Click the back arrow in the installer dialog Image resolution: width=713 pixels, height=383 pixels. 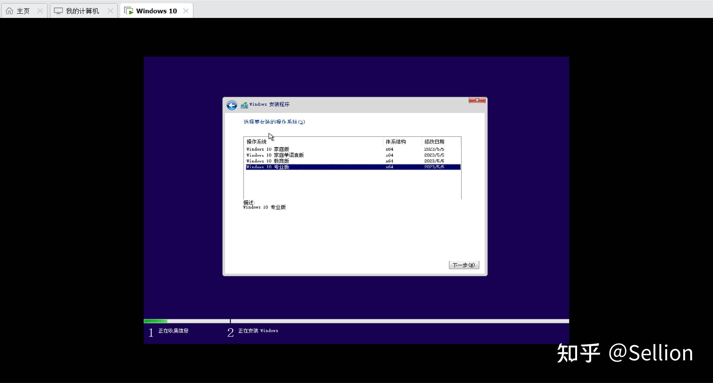click(x=232, y=105)
